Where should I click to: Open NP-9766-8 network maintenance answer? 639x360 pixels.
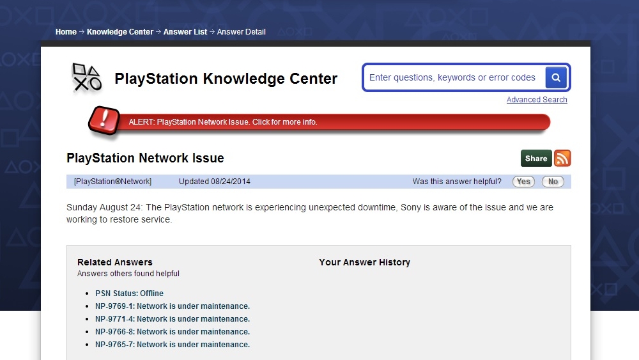[x=173, y=332]
